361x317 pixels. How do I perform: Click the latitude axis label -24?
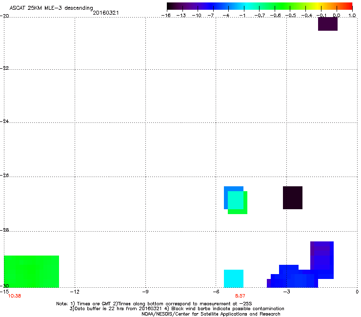4,121
